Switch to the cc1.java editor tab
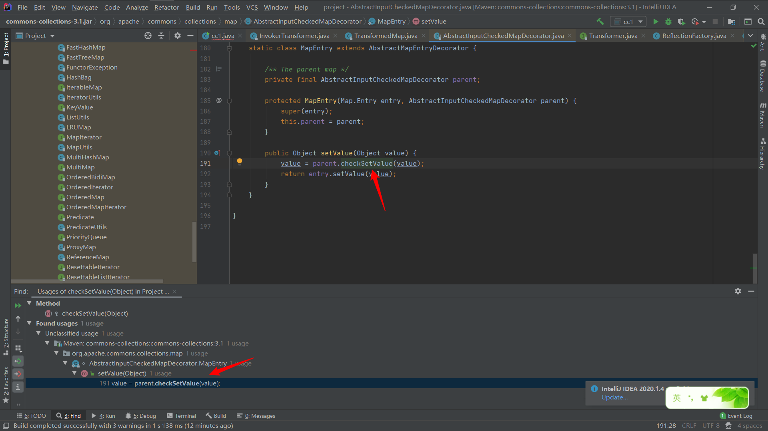The image size is (768, 431). (x=222, y=36)
